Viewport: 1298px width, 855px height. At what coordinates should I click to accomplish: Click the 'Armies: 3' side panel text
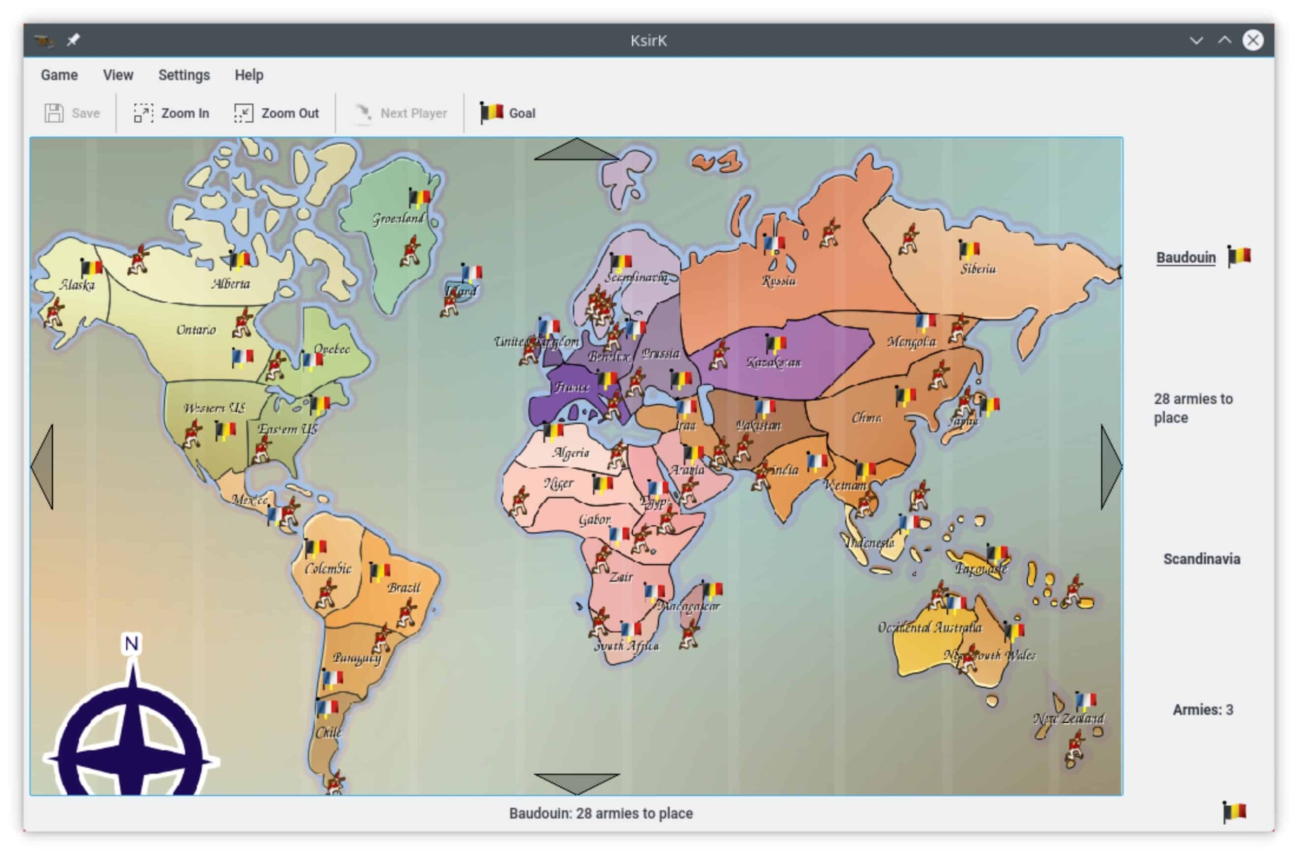point(1203,710)
